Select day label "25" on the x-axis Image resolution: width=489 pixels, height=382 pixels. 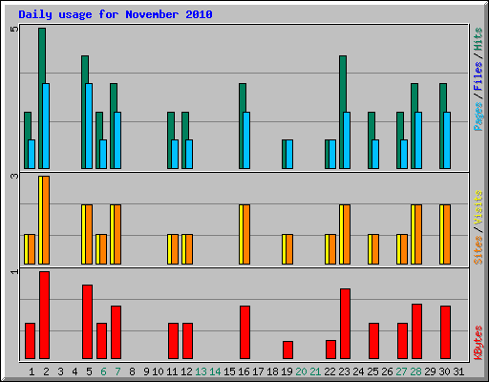coord(372,371)
